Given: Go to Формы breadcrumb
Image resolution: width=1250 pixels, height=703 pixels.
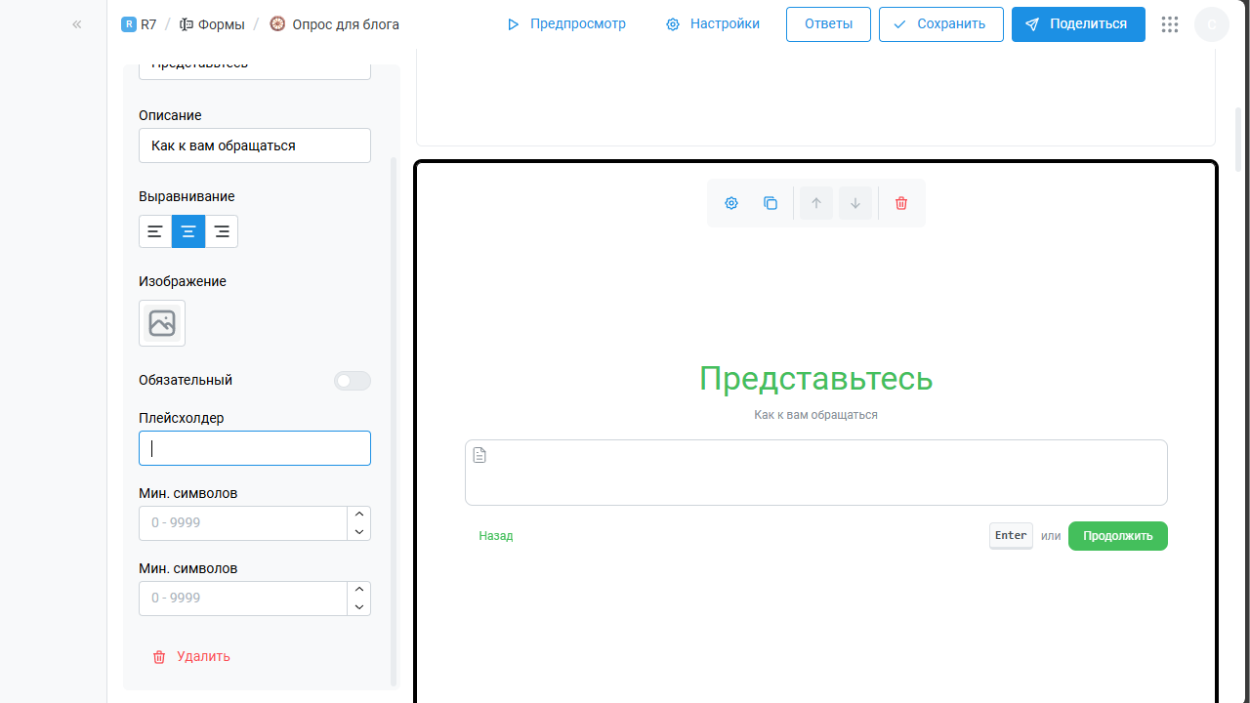Looking at the screenshot, I should [x=212, y=24].
